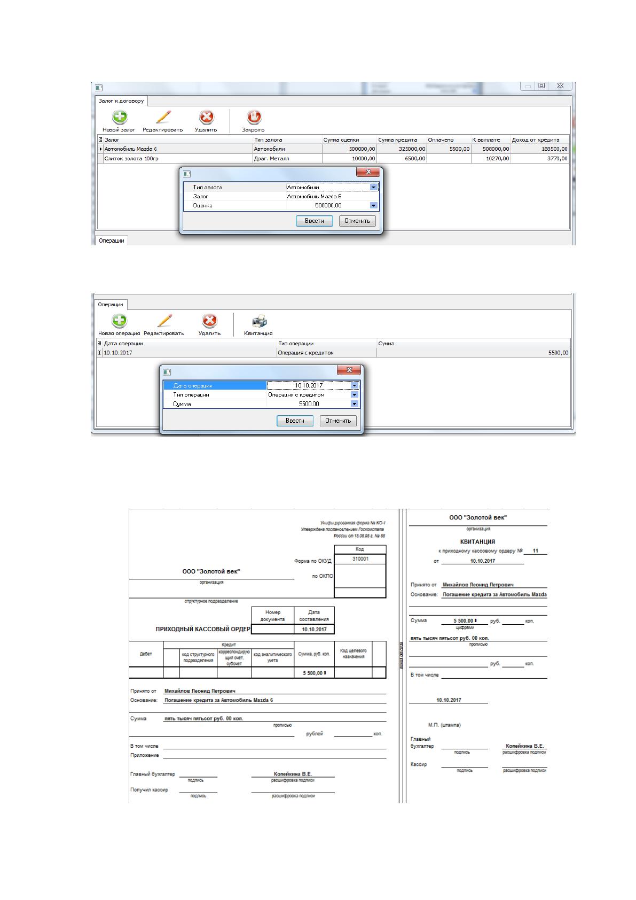This screenshot has height=900, width=636.
Task: Select the Операции tab above the operations toolbar
Action: click(111, 305)
